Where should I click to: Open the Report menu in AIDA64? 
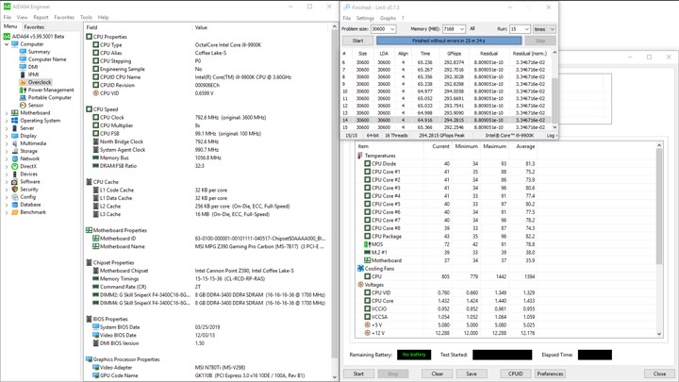tap(41, 17)
